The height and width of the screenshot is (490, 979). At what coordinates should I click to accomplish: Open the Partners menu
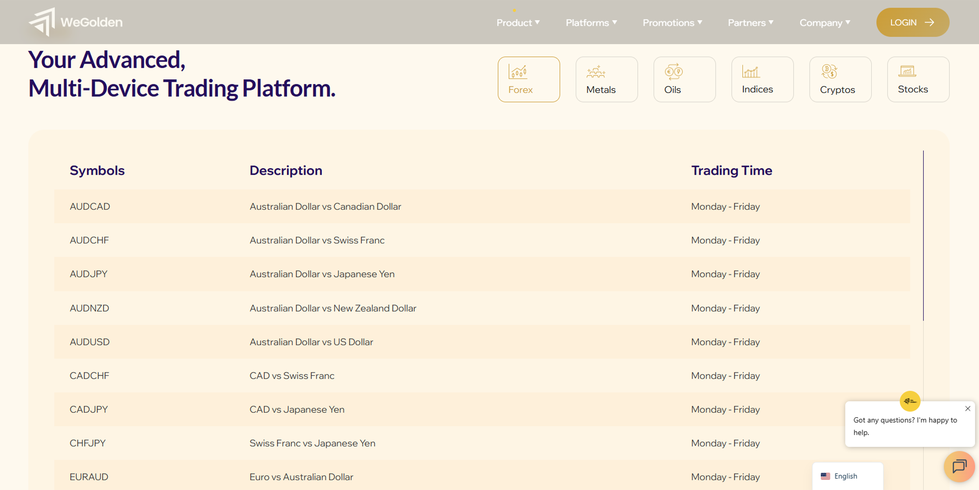(750, 23)
